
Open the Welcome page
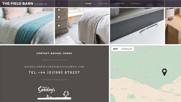point(103,4)
